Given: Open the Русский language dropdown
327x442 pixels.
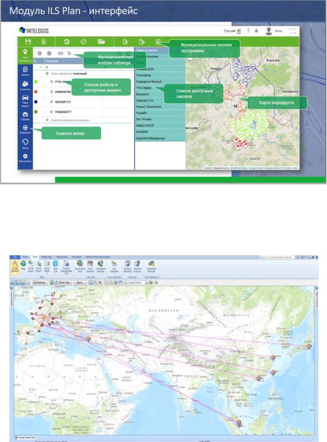Looking at the screenshot, I should point(232,31).
